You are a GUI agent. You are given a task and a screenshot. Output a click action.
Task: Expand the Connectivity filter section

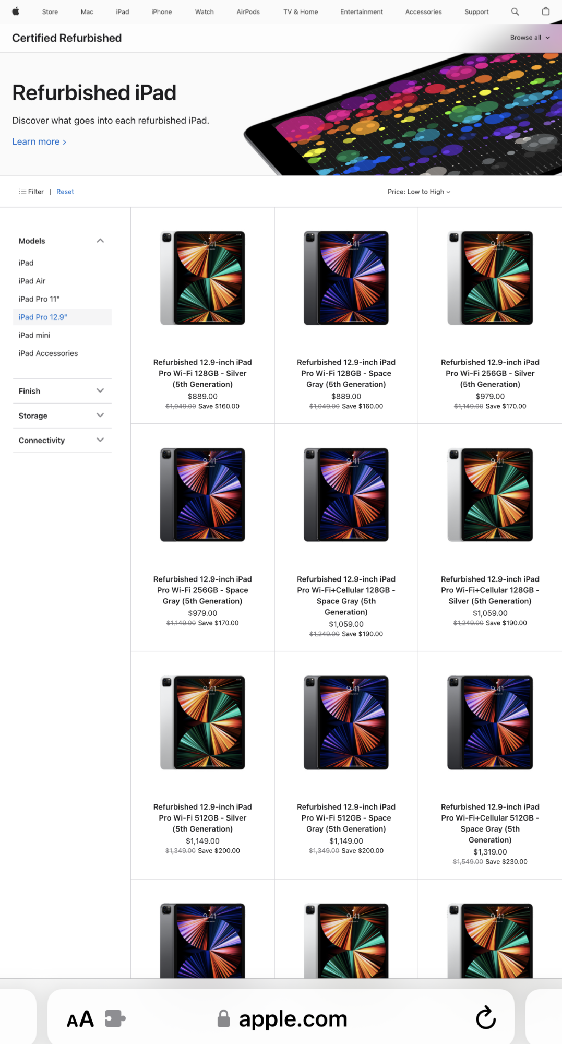pyautogui.click(x=62, y=440)
